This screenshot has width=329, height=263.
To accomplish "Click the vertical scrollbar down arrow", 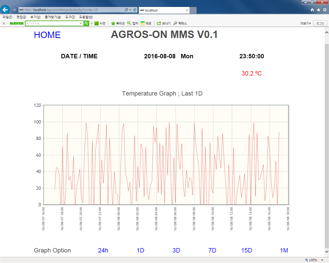I will pos(327,251).
